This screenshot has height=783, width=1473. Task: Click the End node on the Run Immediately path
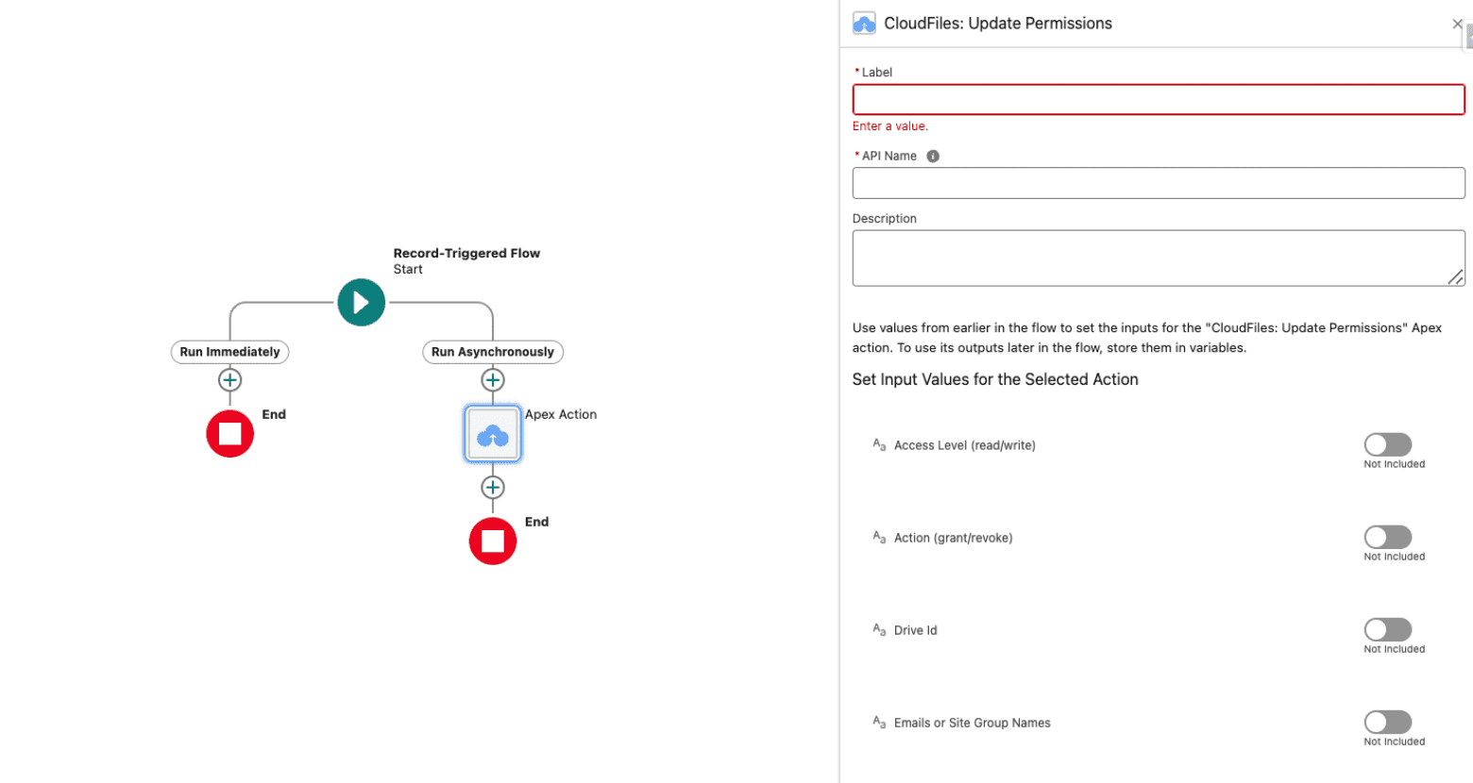pyautogui.click(x=229, y=433)
